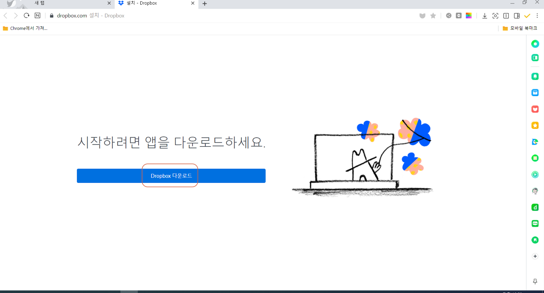Viewport: 544px width, 293px height.
Task: Click the yellow checkmark icon
Action: (527, 16)
